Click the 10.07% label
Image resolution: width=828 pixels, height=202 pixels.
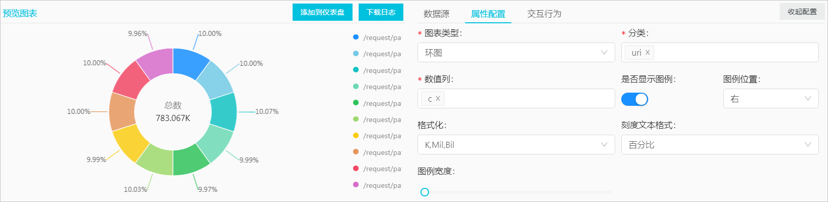pos(267,111)
